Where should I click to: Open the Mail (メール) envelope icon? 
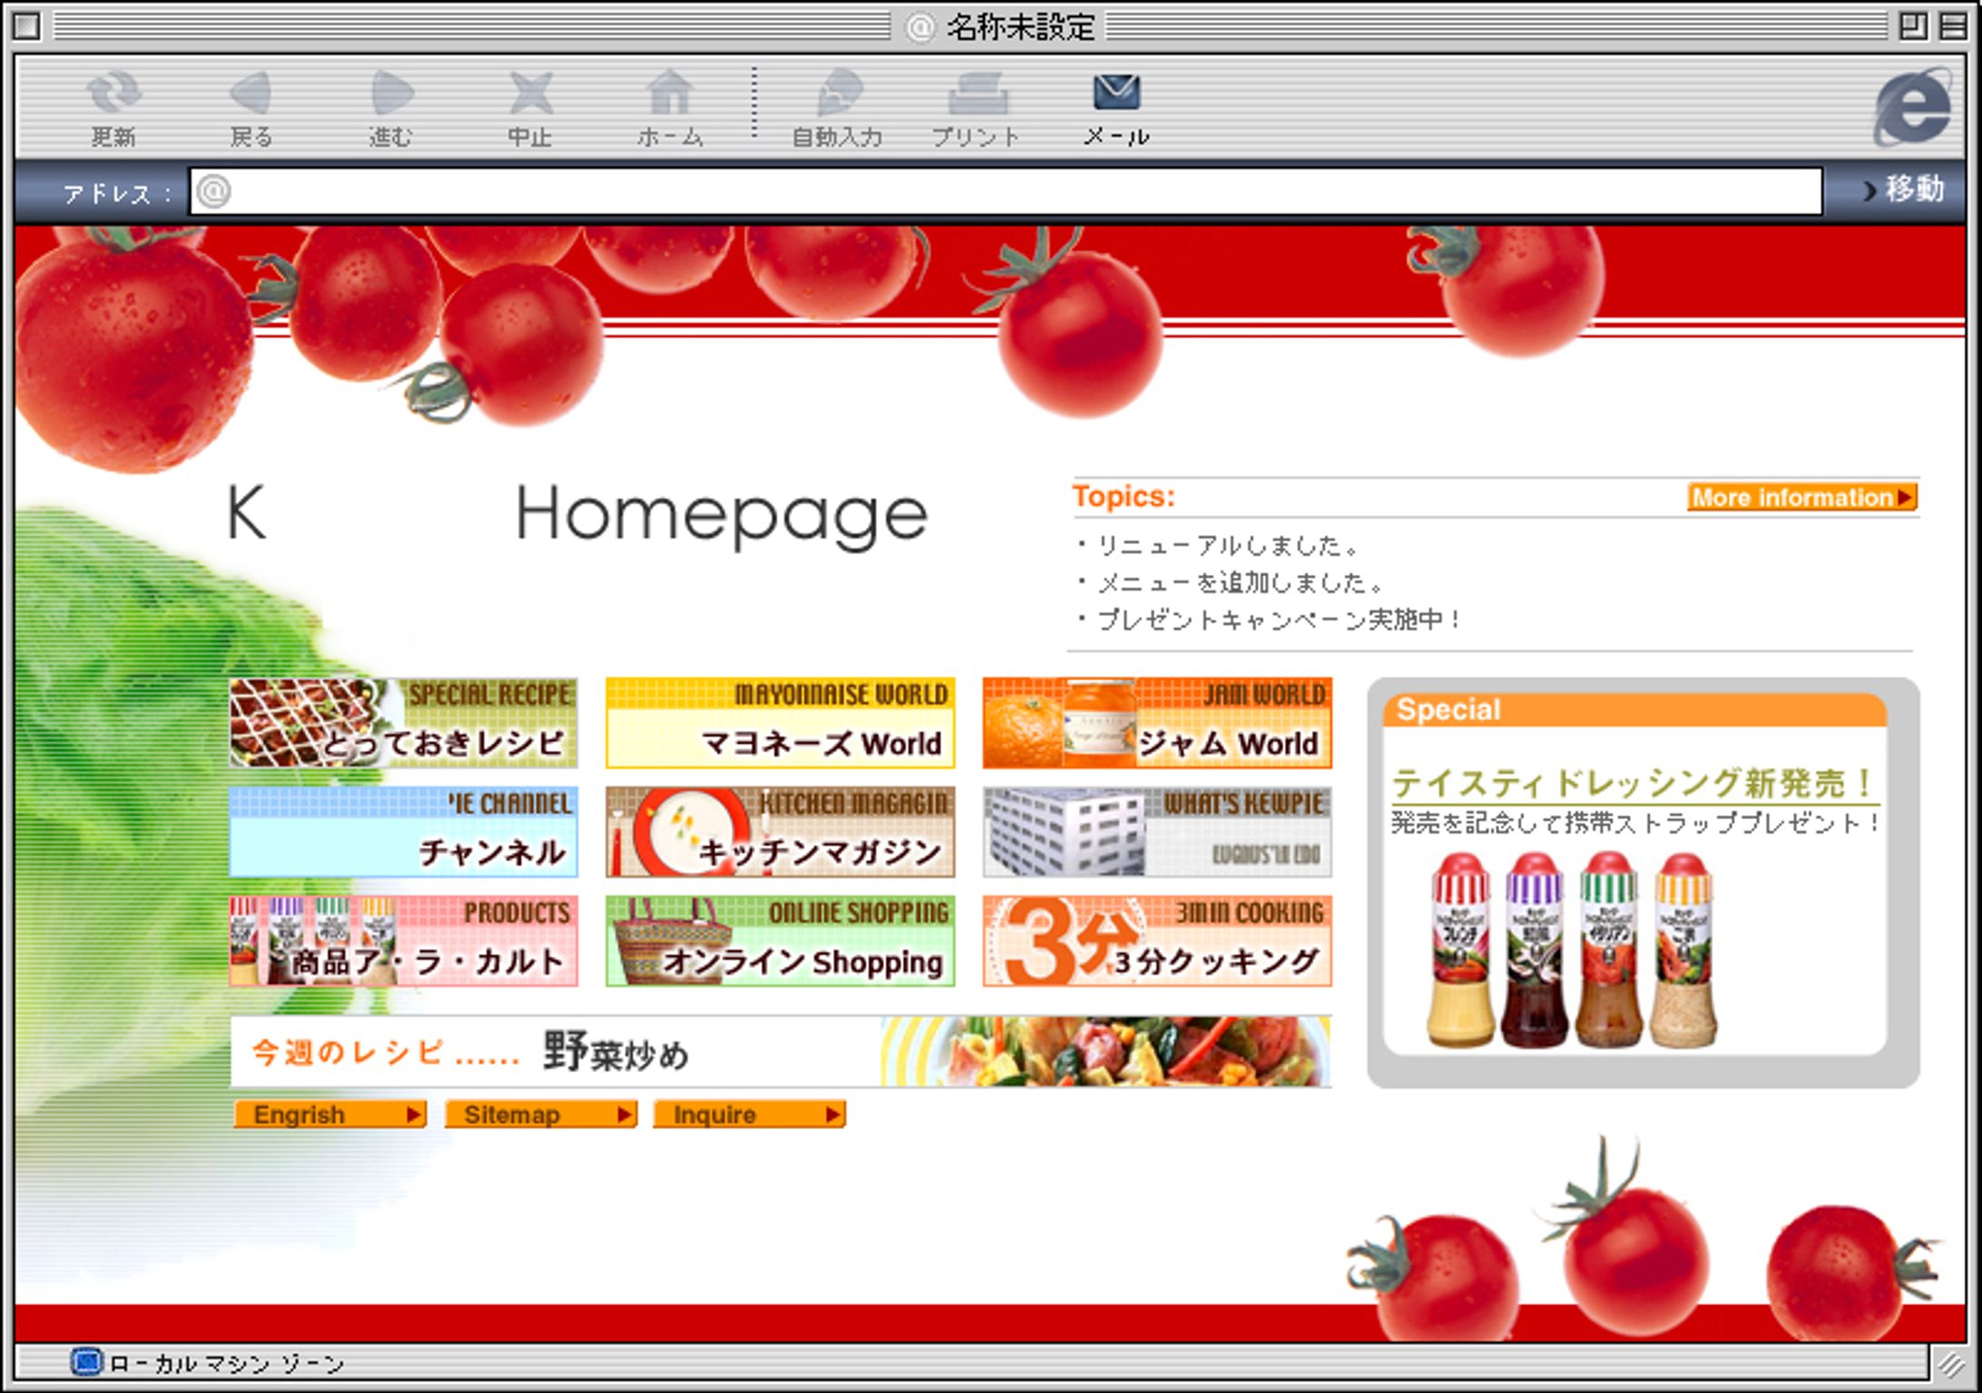pos(1116,93)
